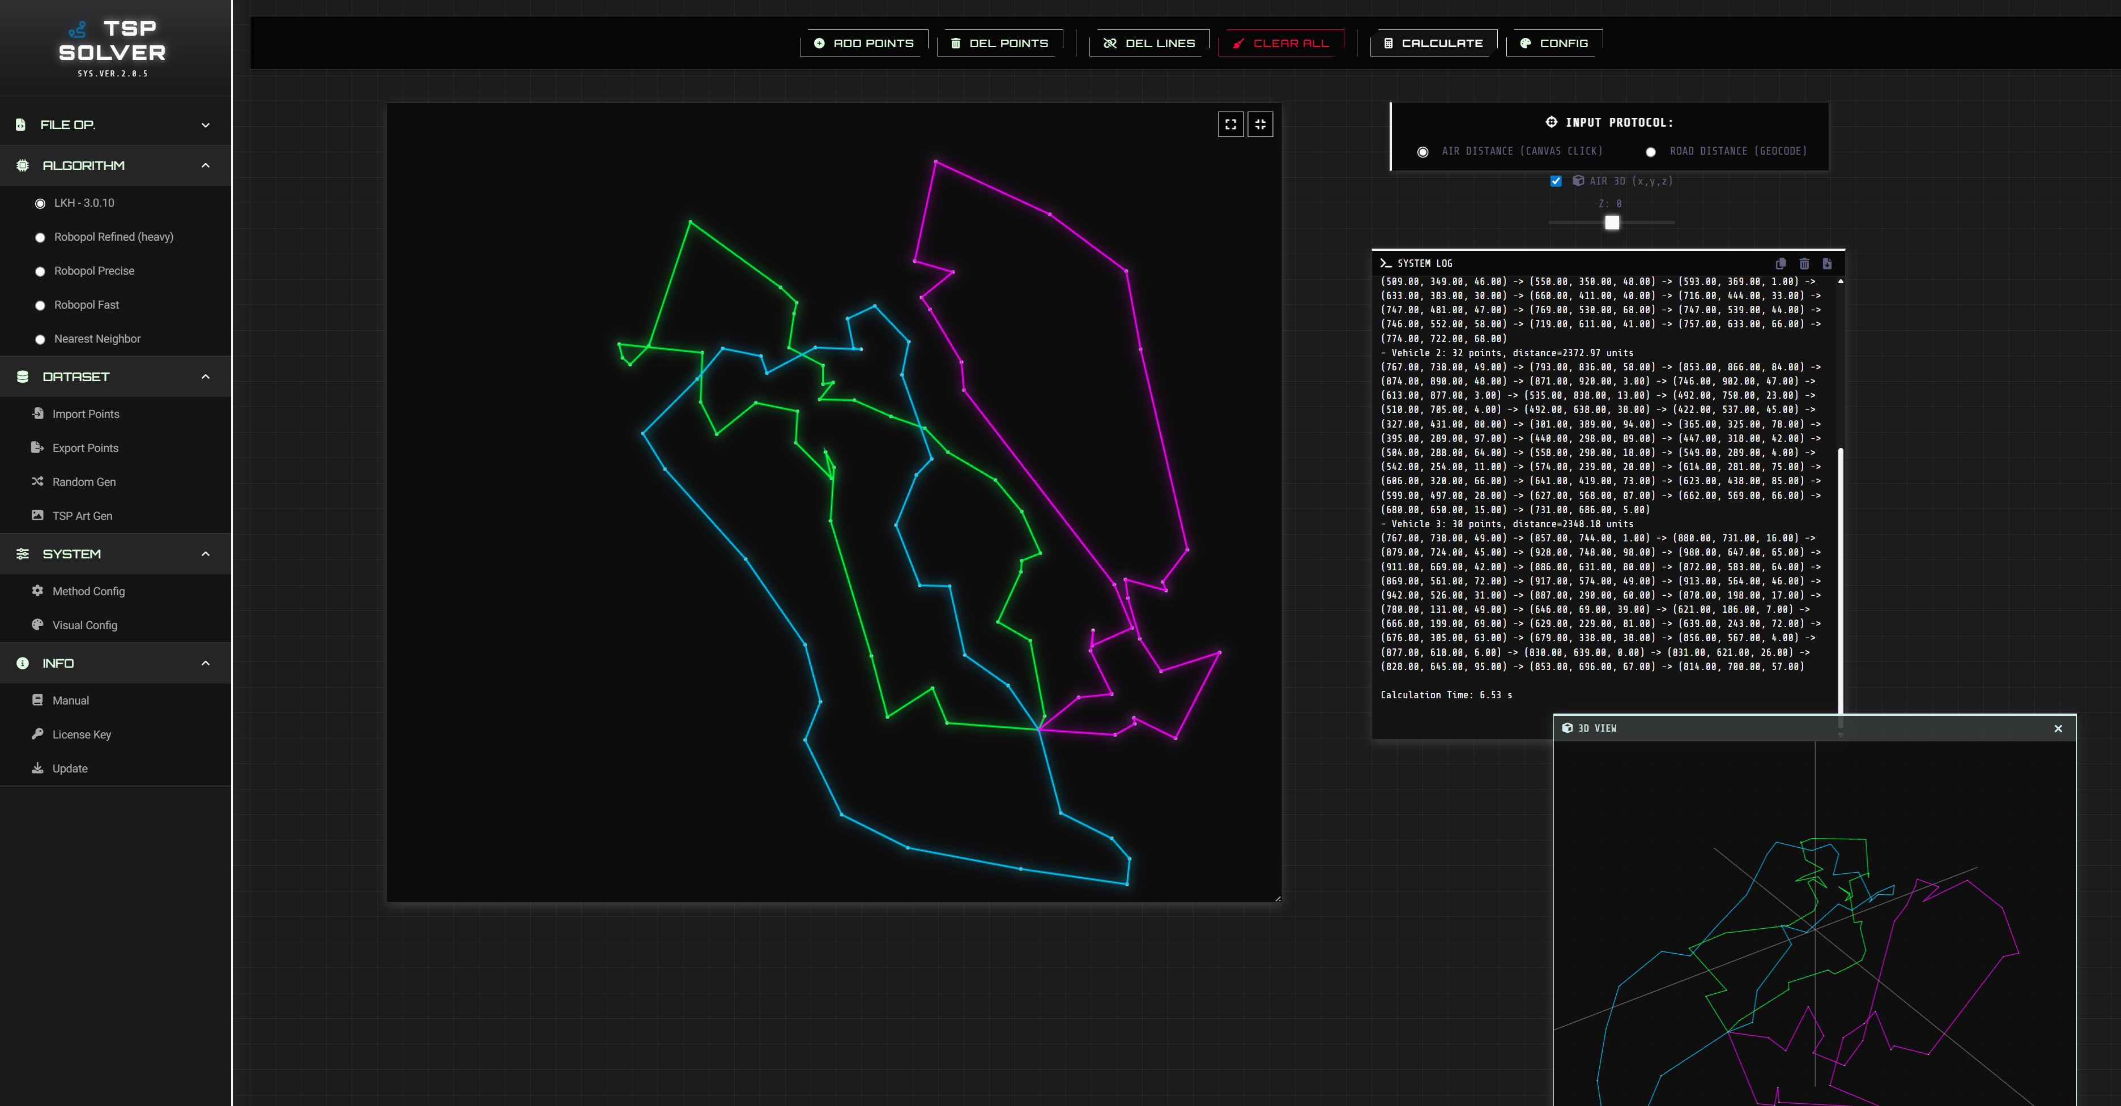Collapse the DATASET section chevron

205,377
